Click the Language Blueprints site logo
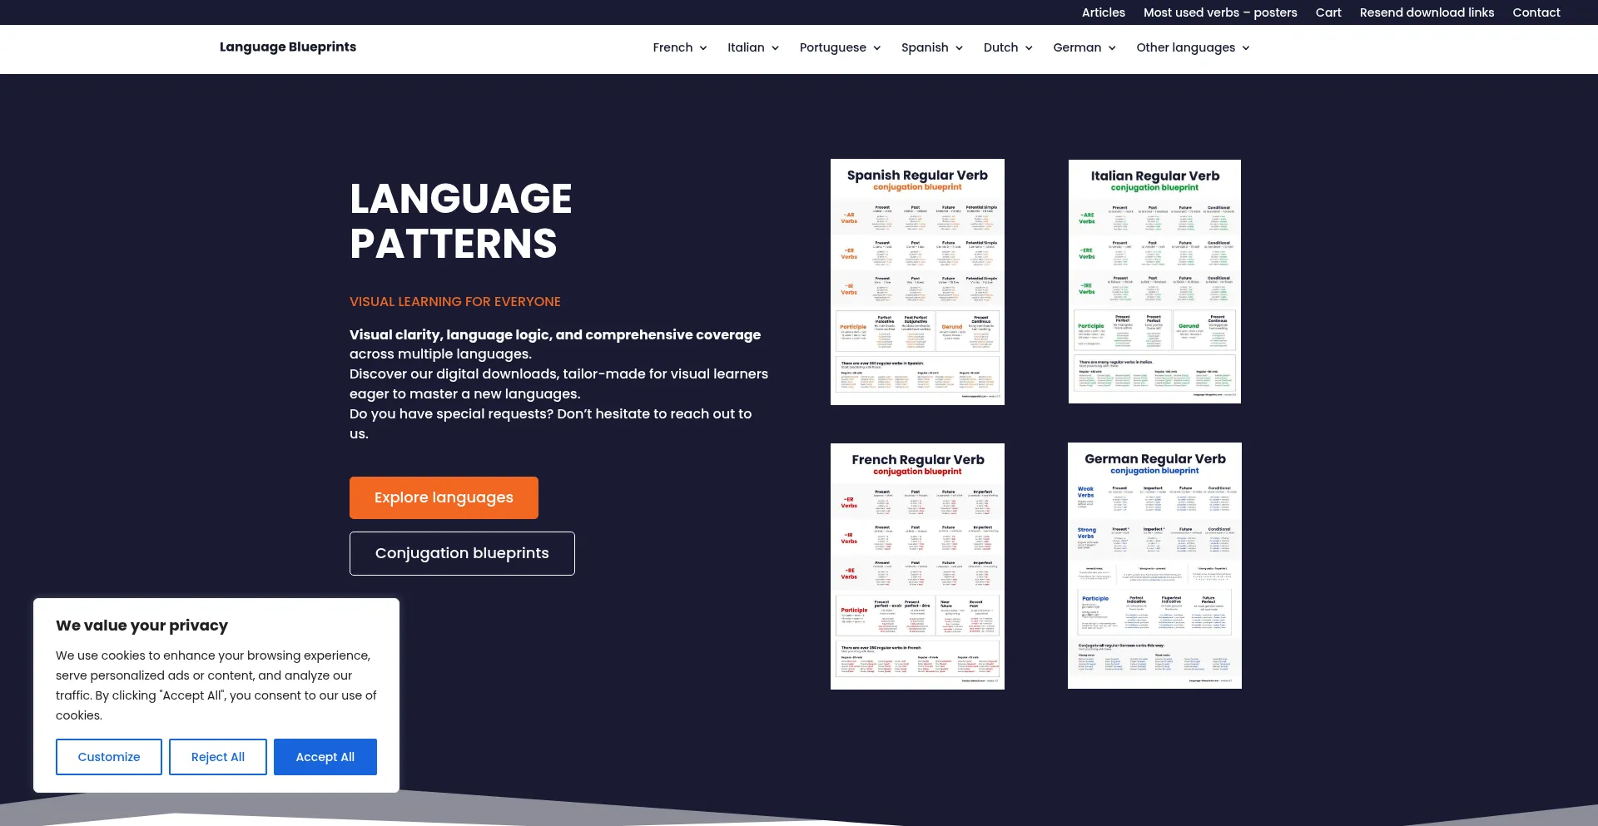The width and height of the screenshot is (1598, 826). pos(288,47)
